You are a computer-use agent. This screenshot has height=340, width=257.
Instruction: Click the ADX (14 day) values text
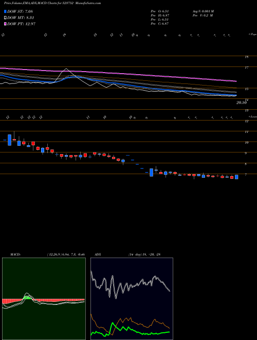[144, 254]
